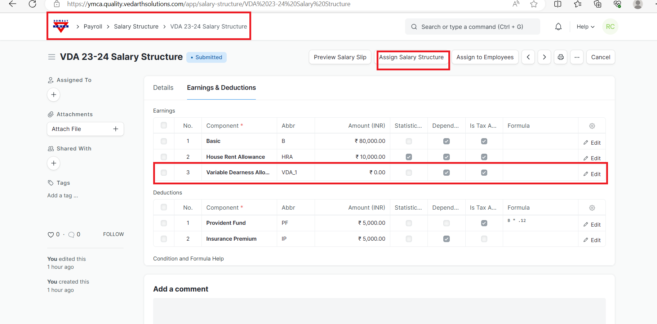Screen dimensions: 657x324
Task: Focus the search or command bar
Action: pyautogui.click(x=472, y=27)
